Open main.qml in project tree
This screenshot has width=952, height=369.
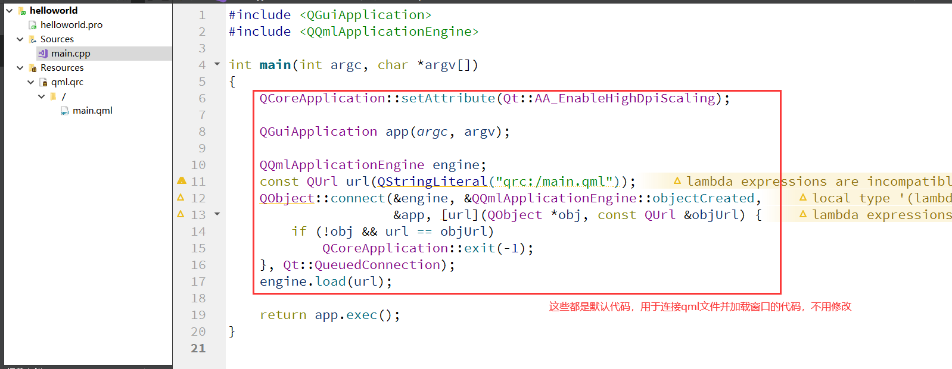point(92,111)
